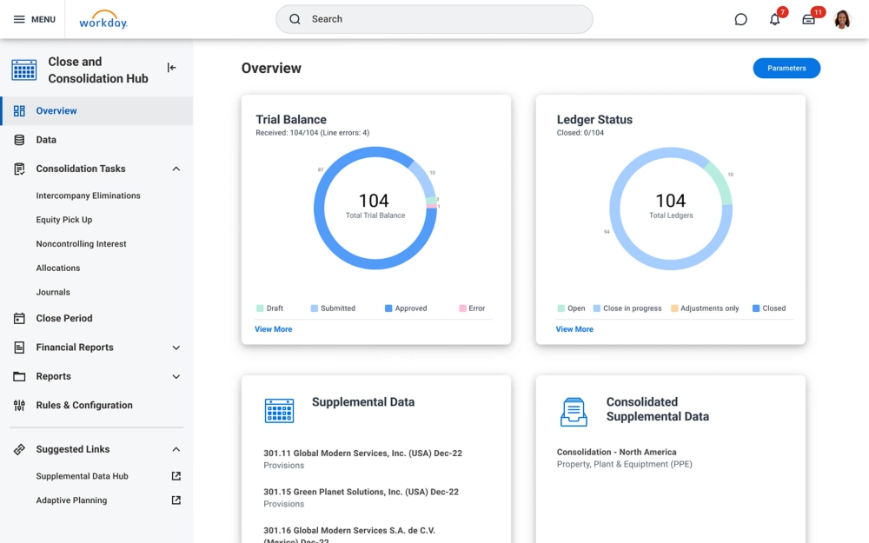The height and width of the screenshot is (543, 869).
Task: Select Intercompany Eliminations in sidebar
Action: [x=88, y=195]
